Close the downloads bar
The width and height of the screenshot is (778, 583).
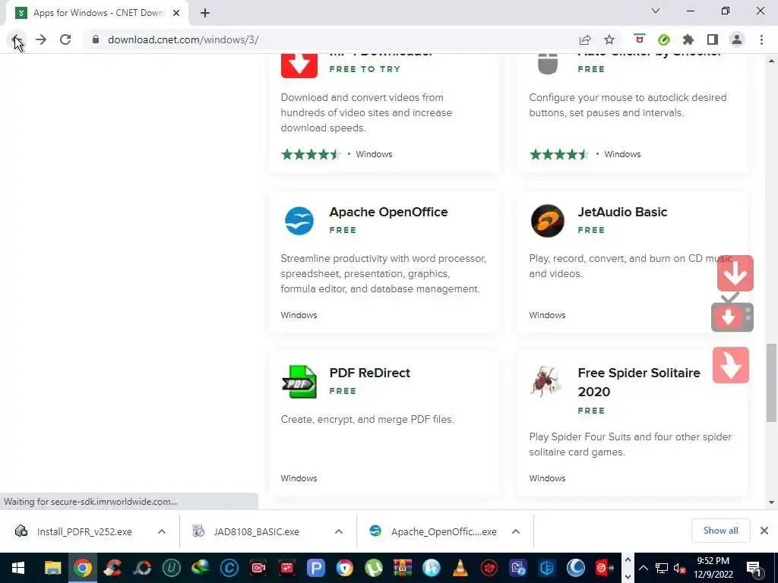(x=764, y=531)
